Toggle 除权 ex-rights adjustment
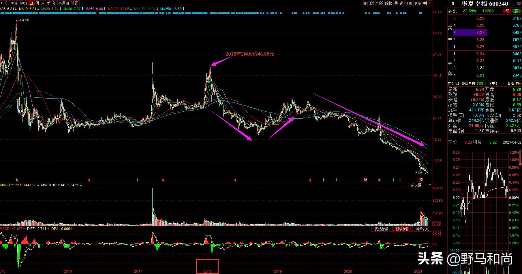The image size is (522, 274). coord(389,3)
